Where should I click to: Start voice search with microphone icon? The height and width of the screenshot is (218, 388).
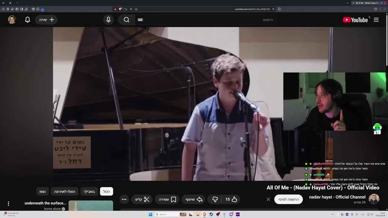click(109, 20)
